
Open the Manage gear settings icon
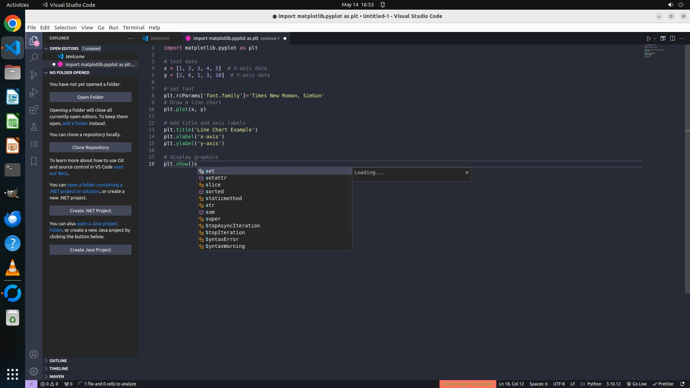point(34,371)
